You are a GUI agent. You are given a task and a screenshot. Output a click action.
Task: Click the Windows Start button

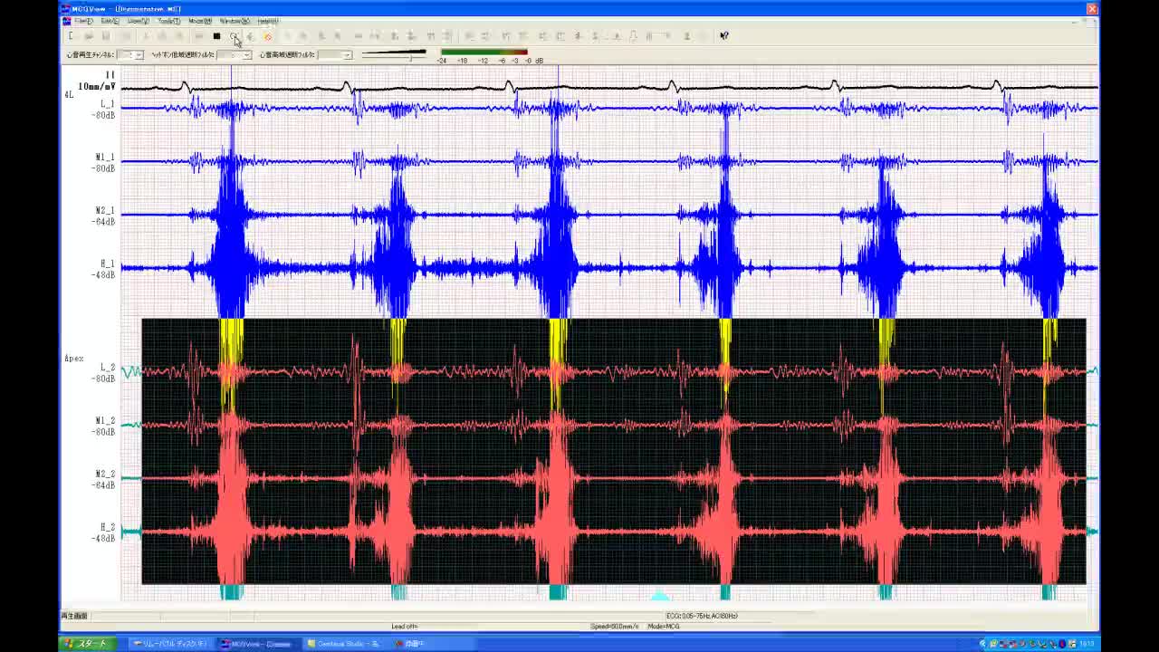pyautogui.click(x=86, y=644)
